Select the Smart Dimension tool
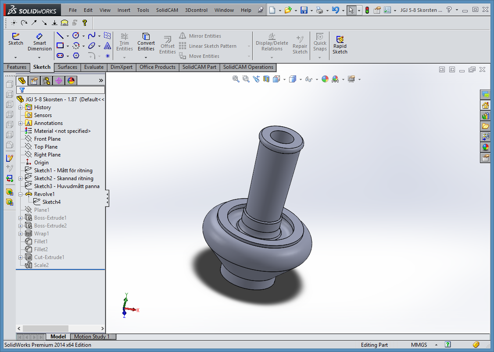494x352 pixels. pos(39,42)
